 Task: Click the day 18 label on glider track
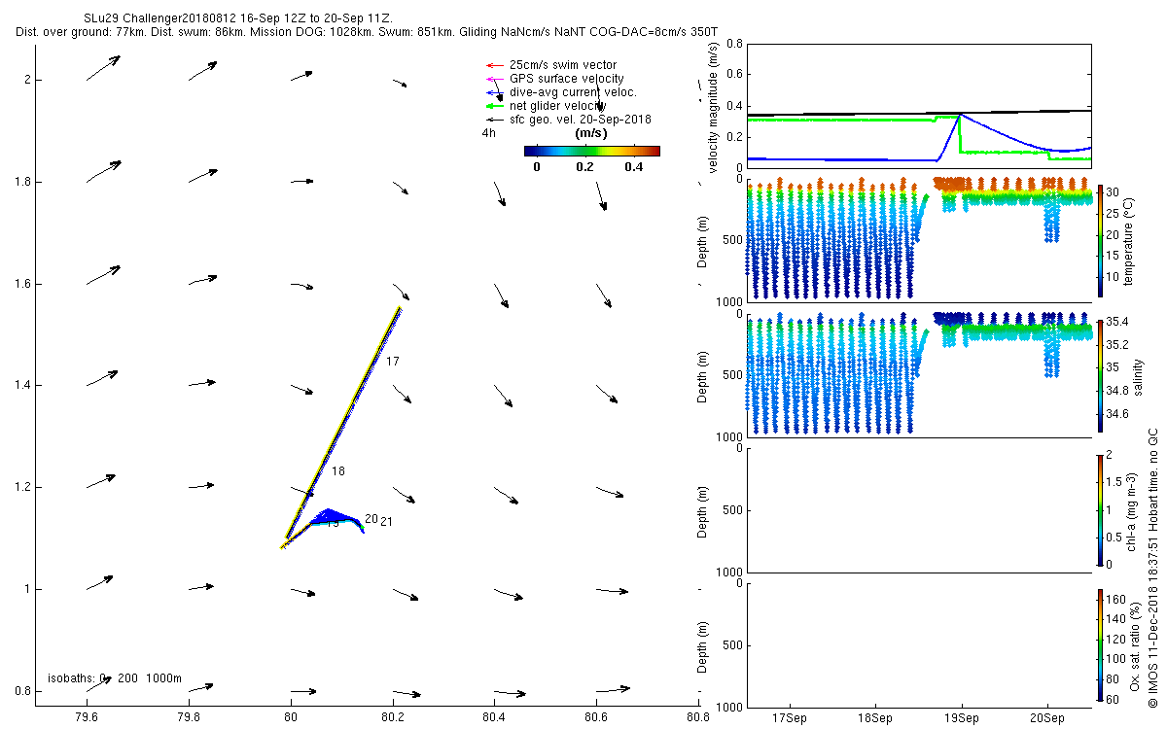(x=338, y=471)
